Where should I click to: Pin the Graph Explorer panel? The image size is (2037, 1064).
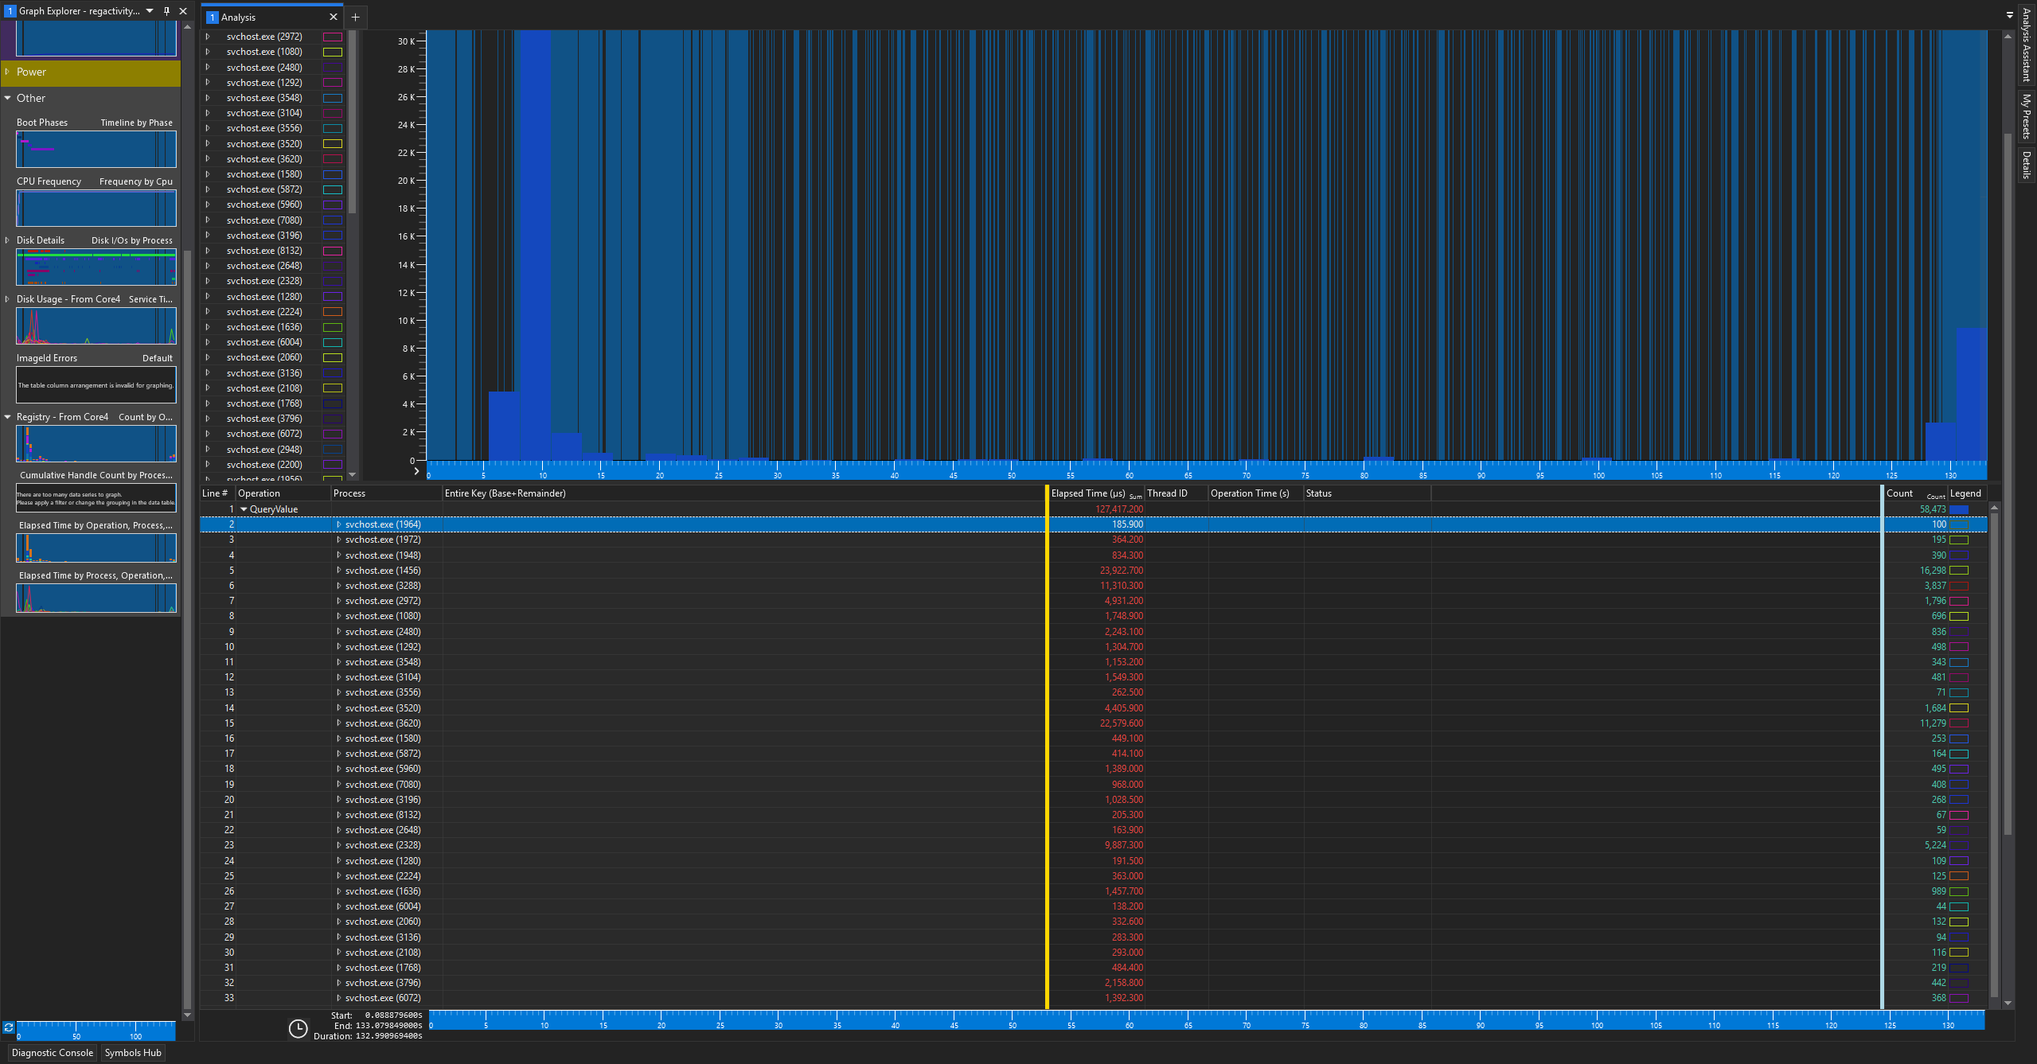coord(166,11)
